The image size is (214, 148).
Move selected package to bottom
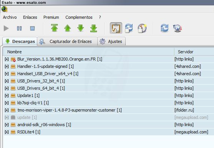[94, 28]
